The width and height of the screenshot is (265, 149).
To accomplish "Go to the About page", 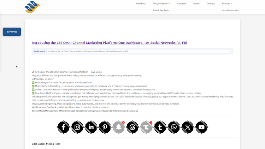I will tap(196, 4).
